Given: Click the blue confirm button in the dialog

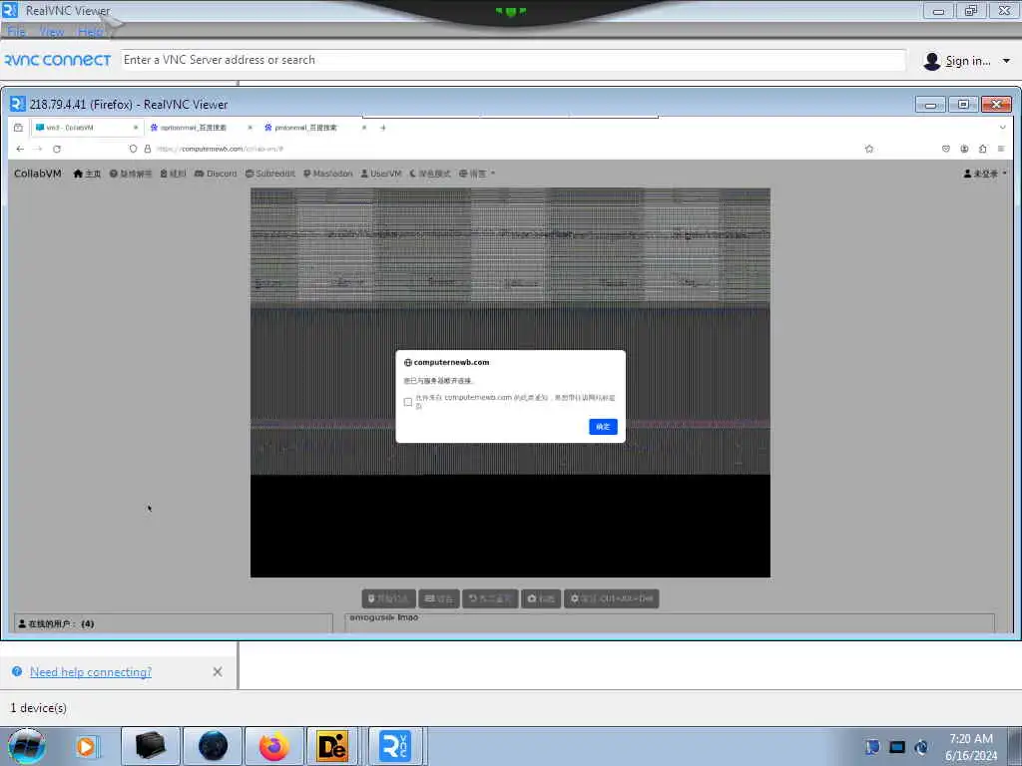Looking at the screenshot, I should [x=603, y=427].
